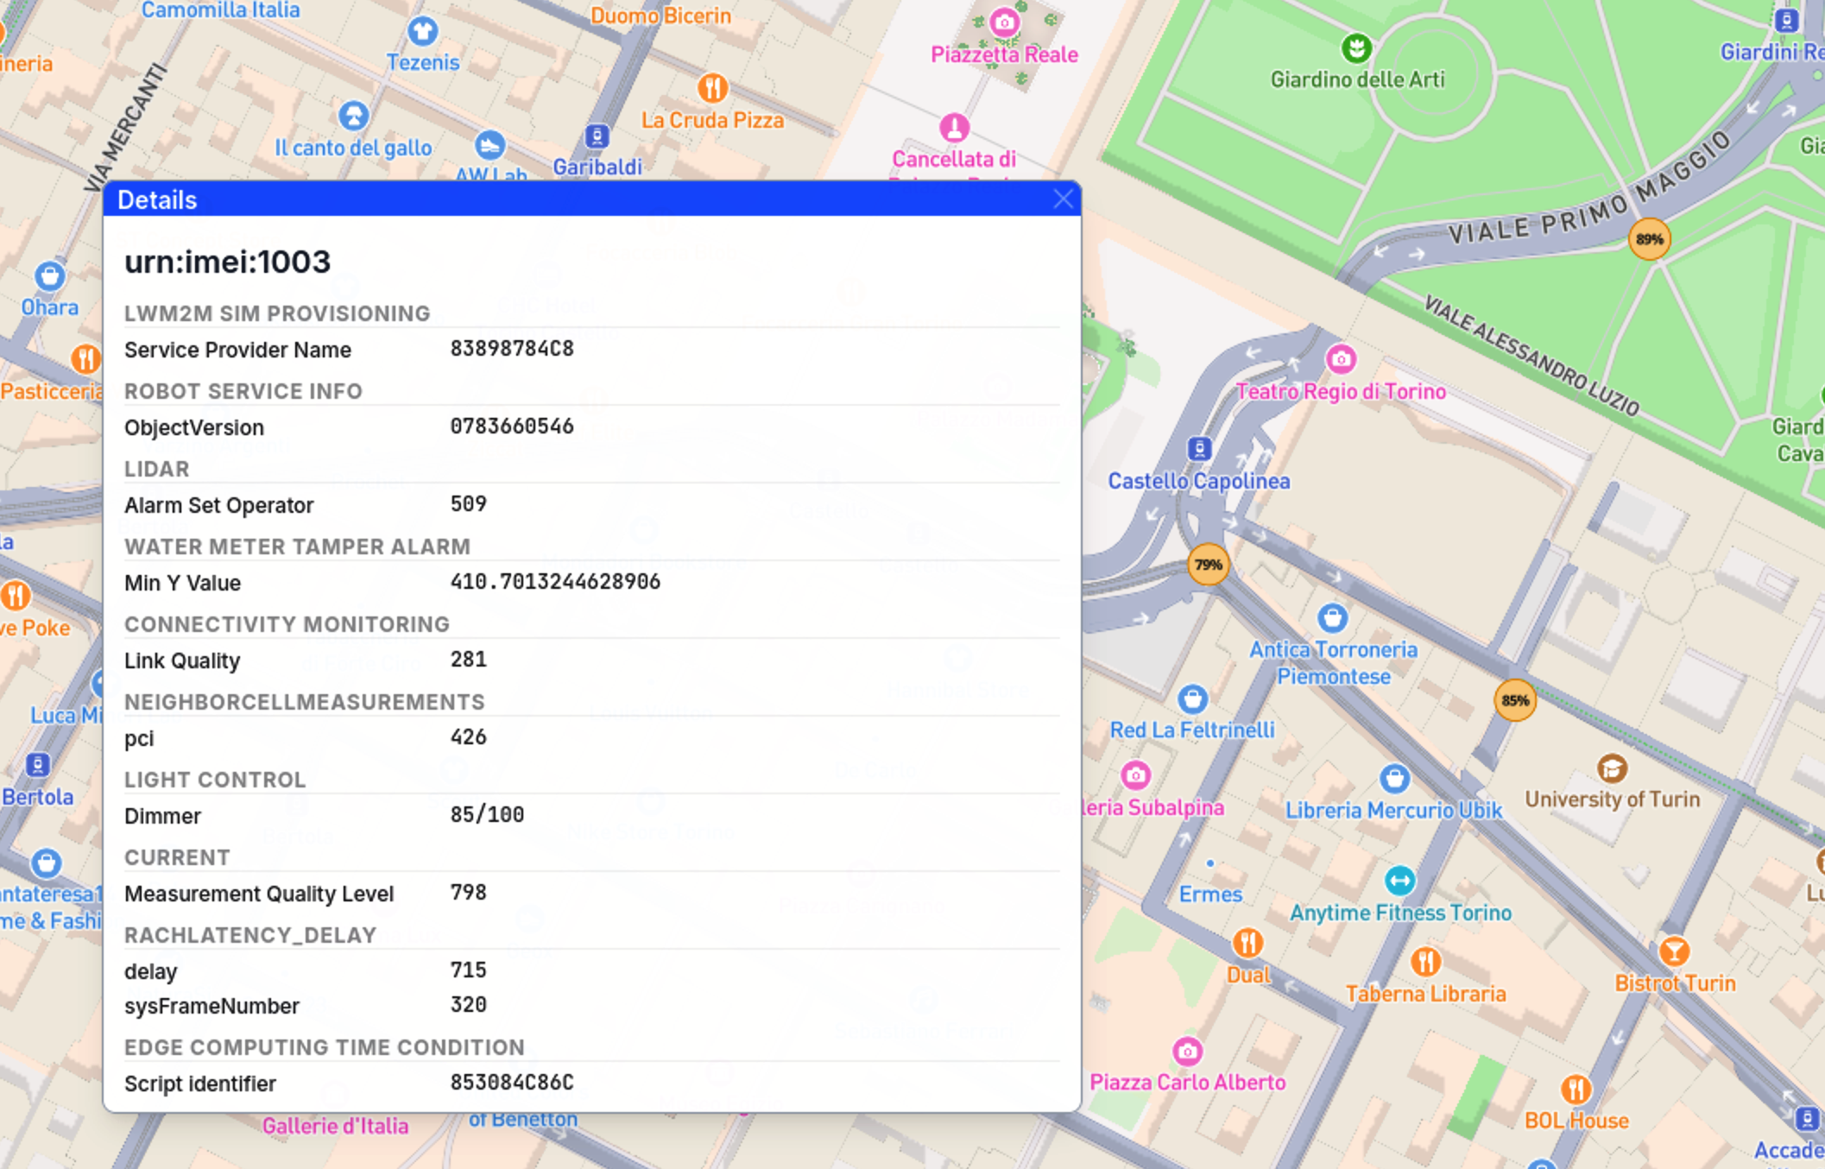Click the Giardino delle Arti park icon
The image size is (1825, 1169).
1356,47
